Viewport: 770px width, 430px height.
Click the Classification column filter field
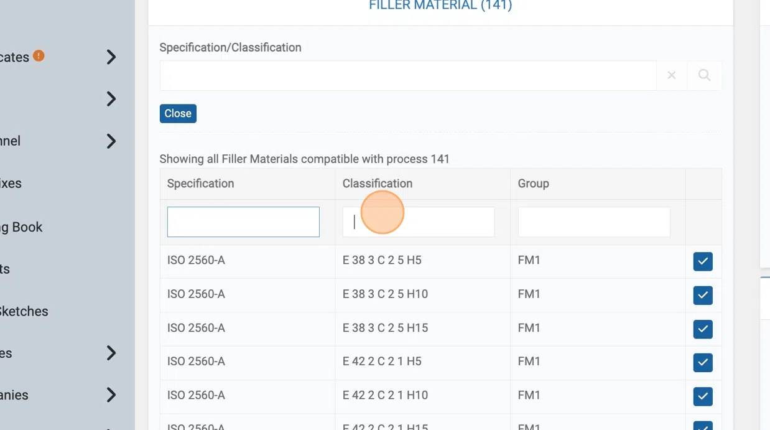coord(419,222)
